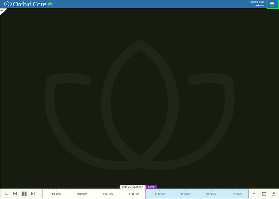
Task: Skip to the next event
Action: 33,194
